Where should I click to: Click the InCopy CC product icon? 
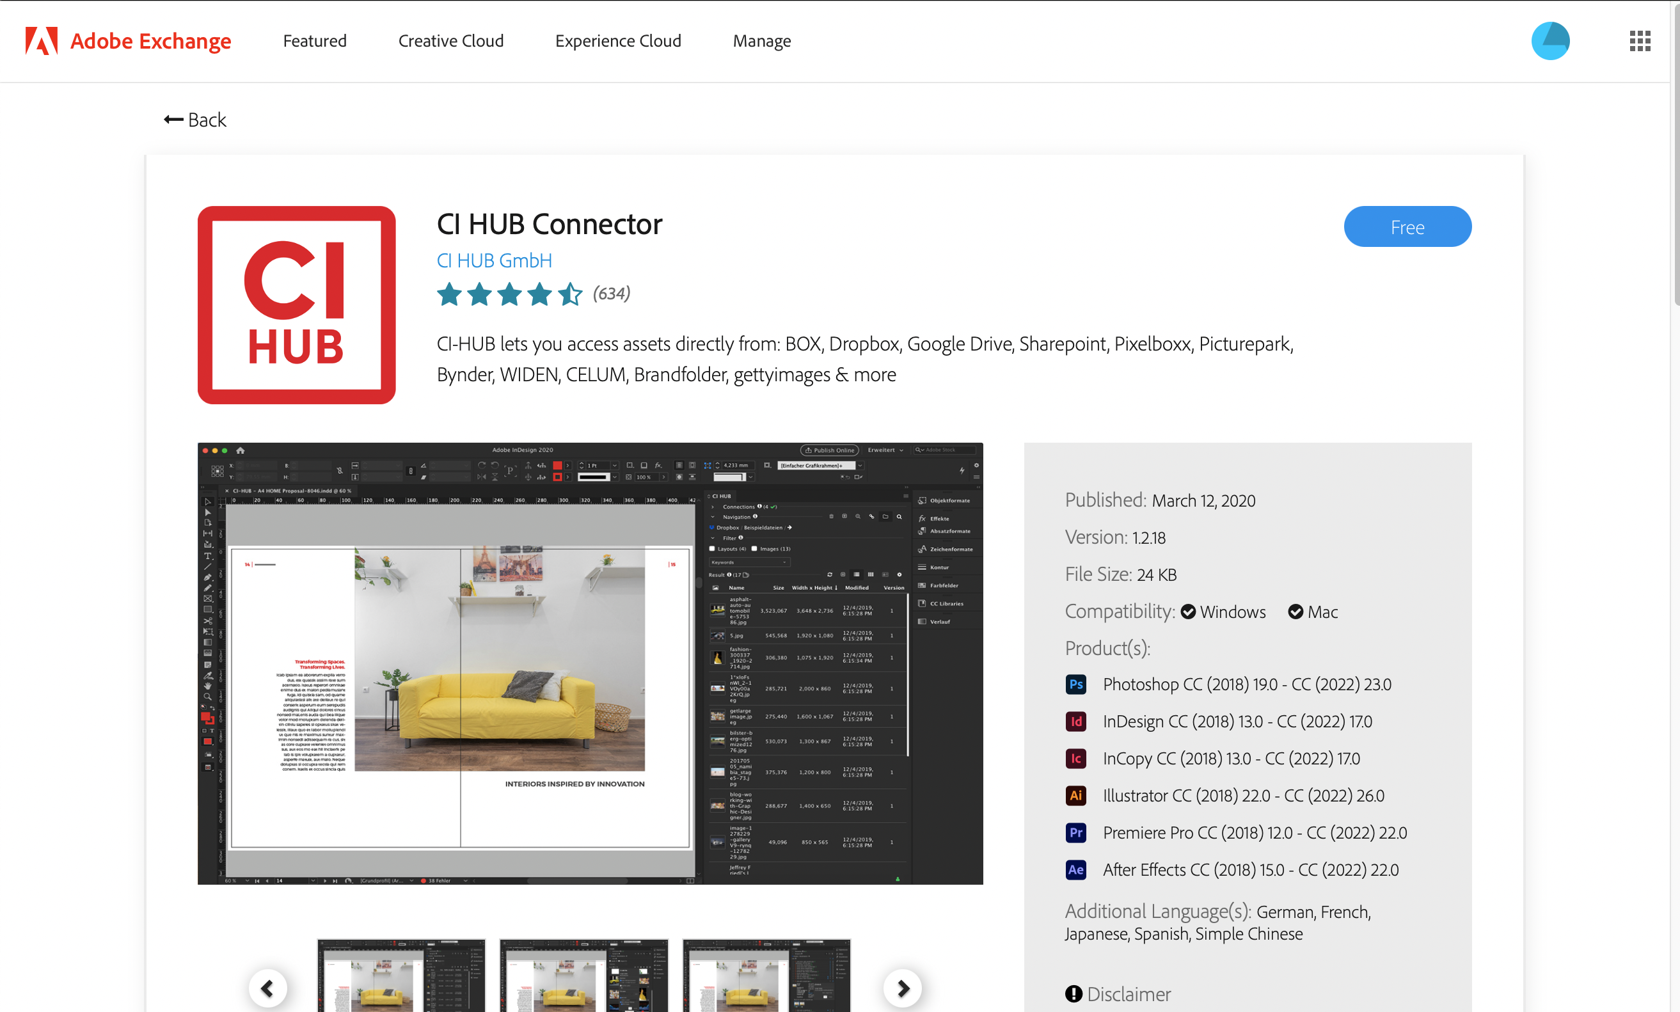coord(1075,757)
